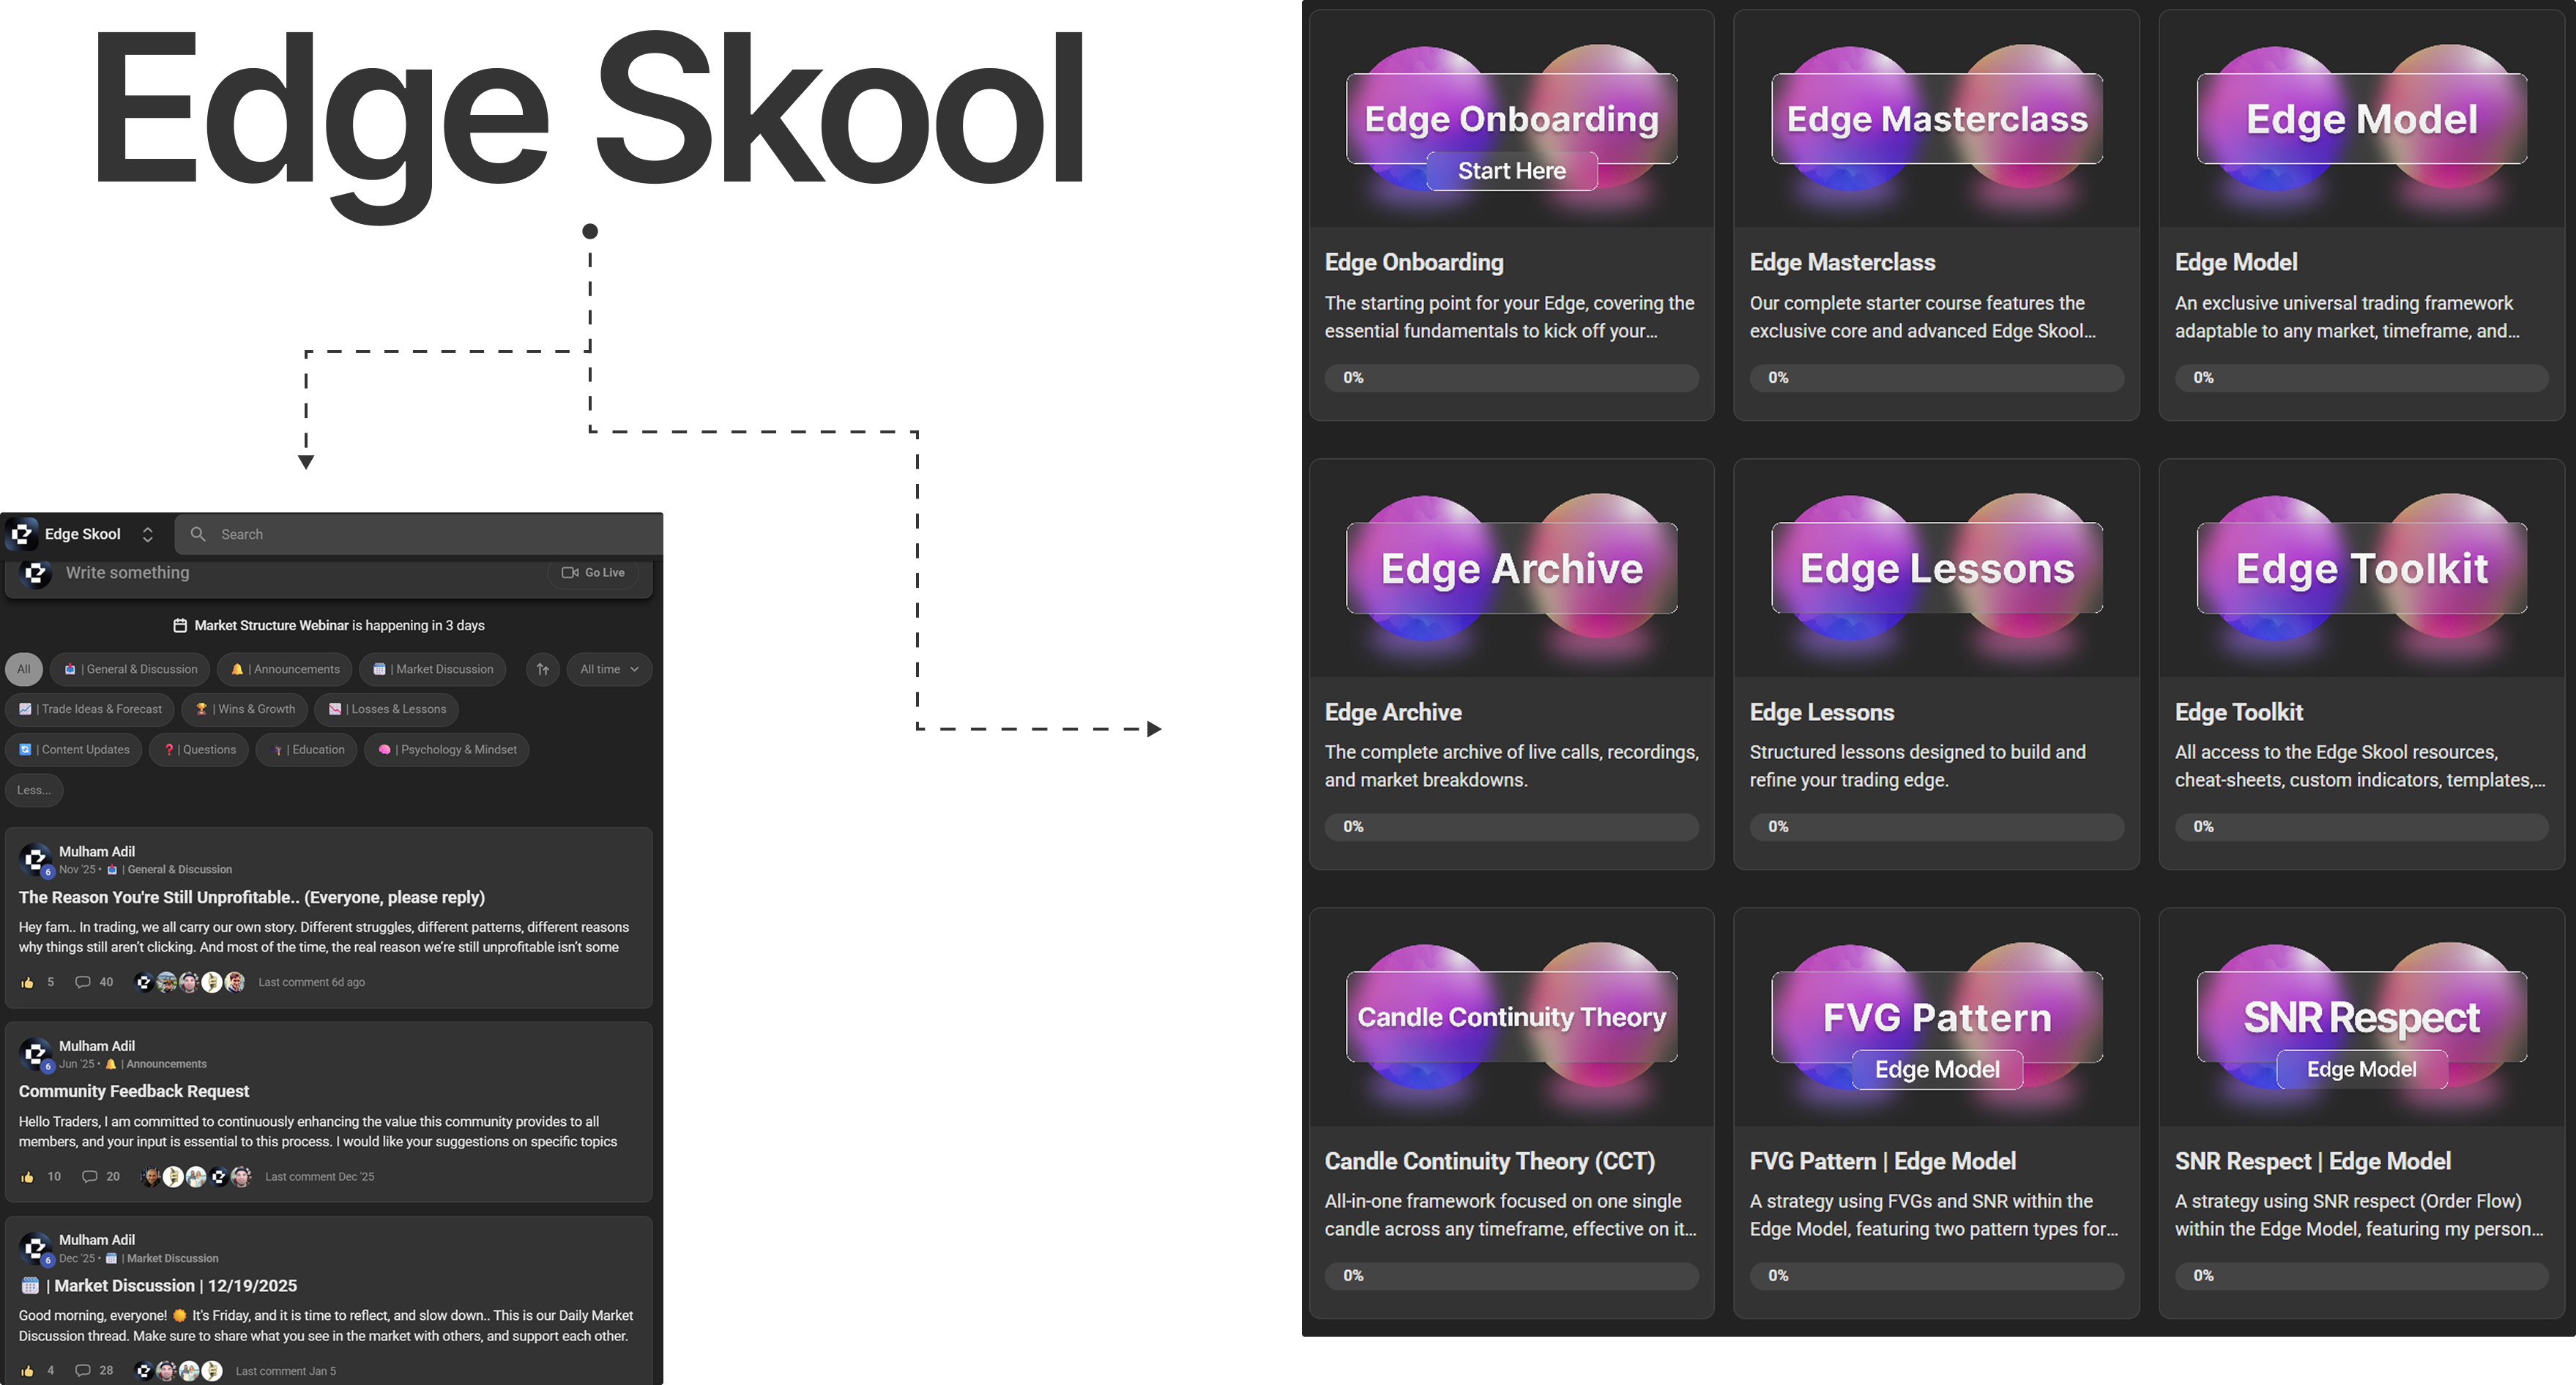
Task: Open Community Feedback Request post
Action: [x=134, y=1091]
